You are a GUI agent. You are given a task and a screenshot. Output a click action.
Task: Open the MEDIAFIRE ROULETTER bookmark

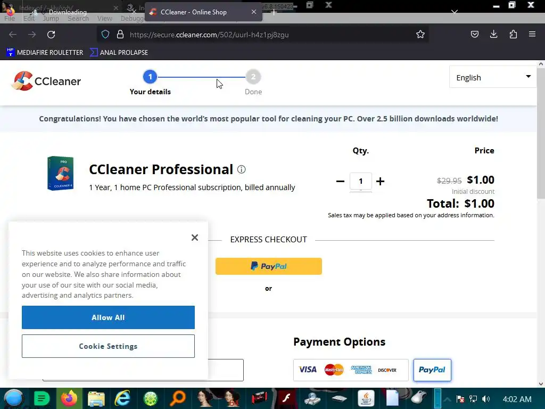click(45, 53)
